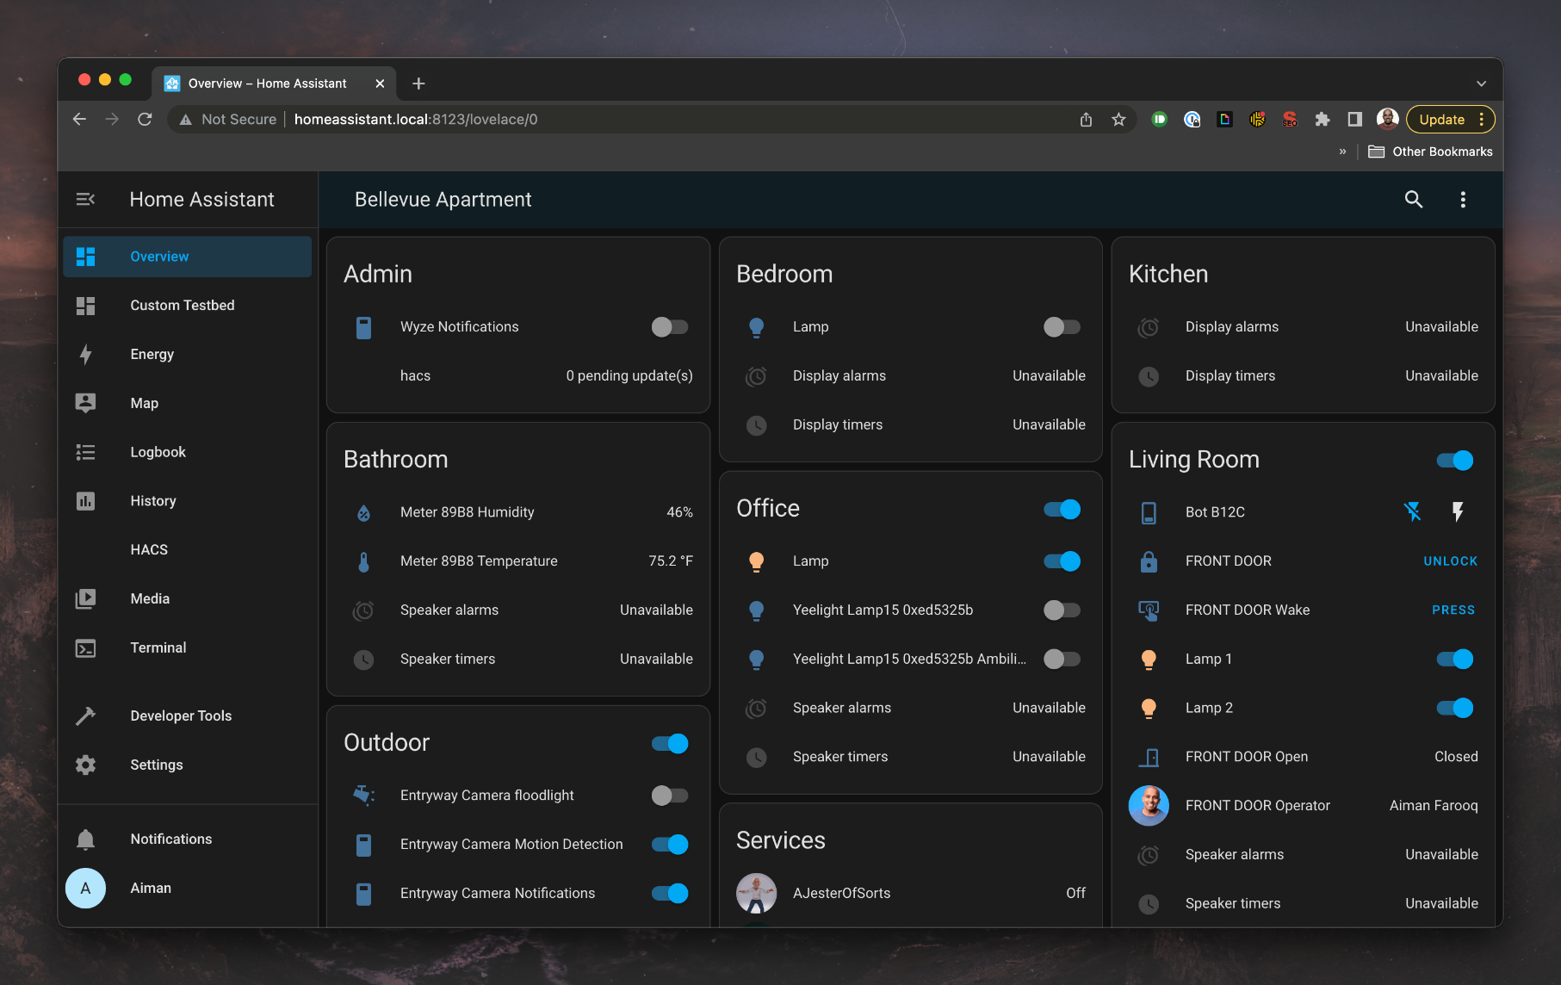Turn off the Office Lamp toggle

[1062, 561]
